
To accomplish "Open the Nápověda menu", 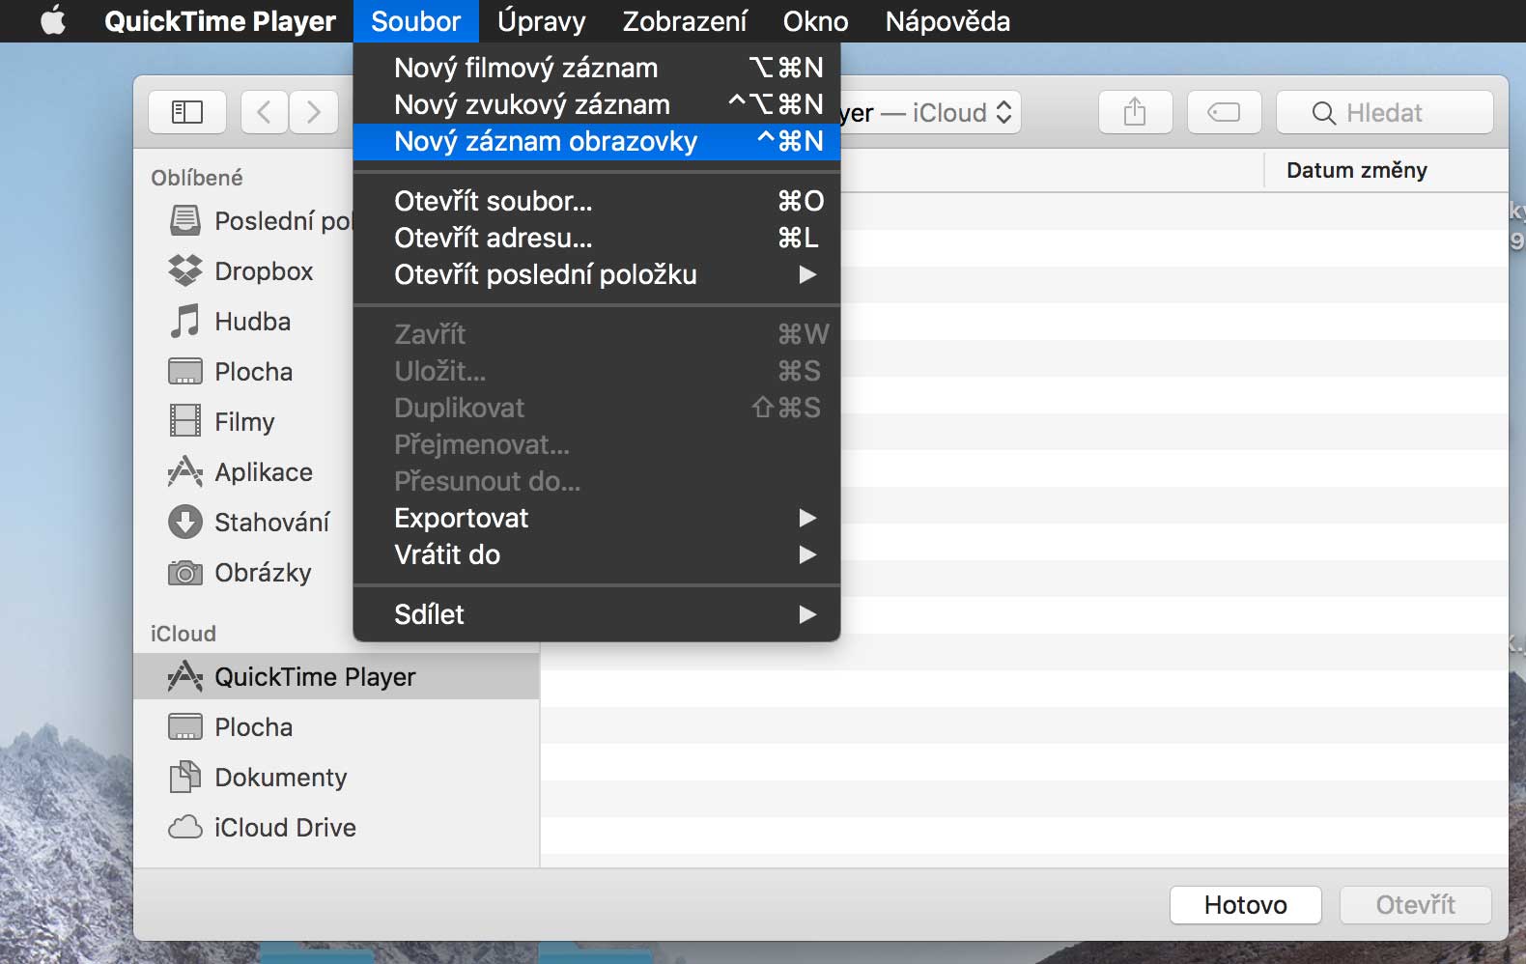I will click(947, 21).
